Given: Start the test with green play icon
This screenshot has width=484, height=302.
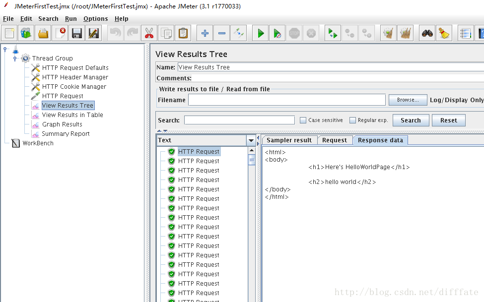Looking at the screenshot, I should pos(260,33).
